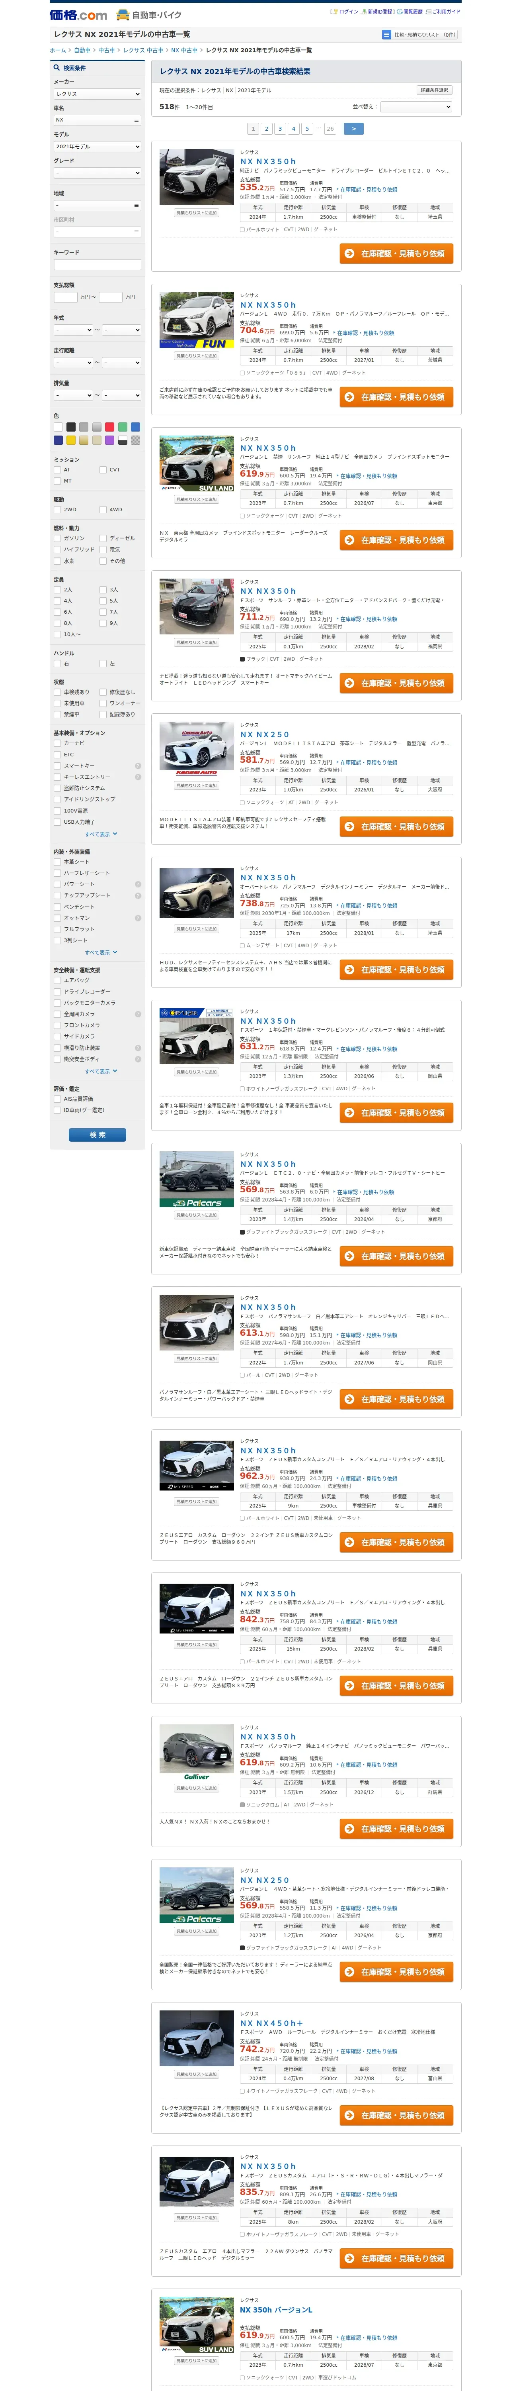Check the CVT transmission checkbox

[103, 470]
